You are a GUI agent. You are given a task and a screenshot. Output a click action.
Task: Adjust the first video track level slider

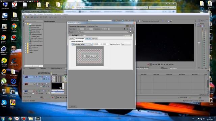point(41,79)
